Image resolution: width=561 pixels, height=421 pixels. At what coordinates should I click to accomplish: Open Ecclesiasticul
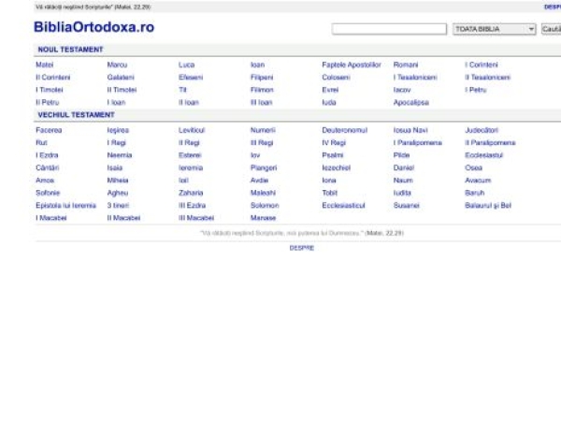tap(343, 206)
